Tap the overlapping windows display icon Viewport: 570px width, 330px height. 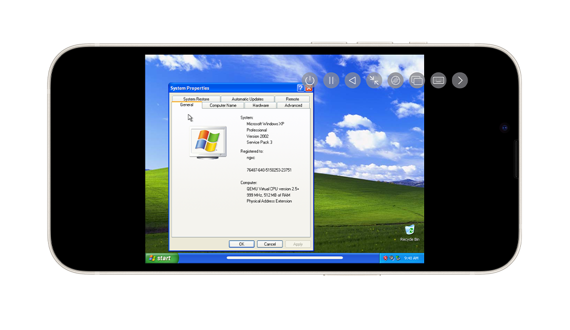click(417, 80)
